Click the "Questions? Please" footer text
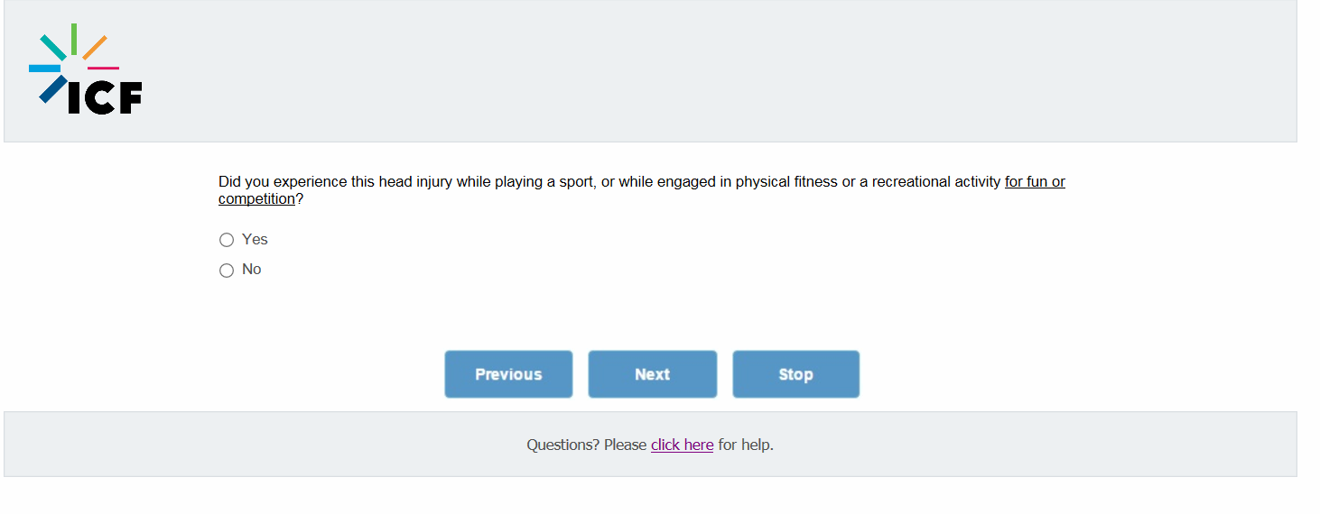Screen dimensions: 1320x514 coord(586,445)
